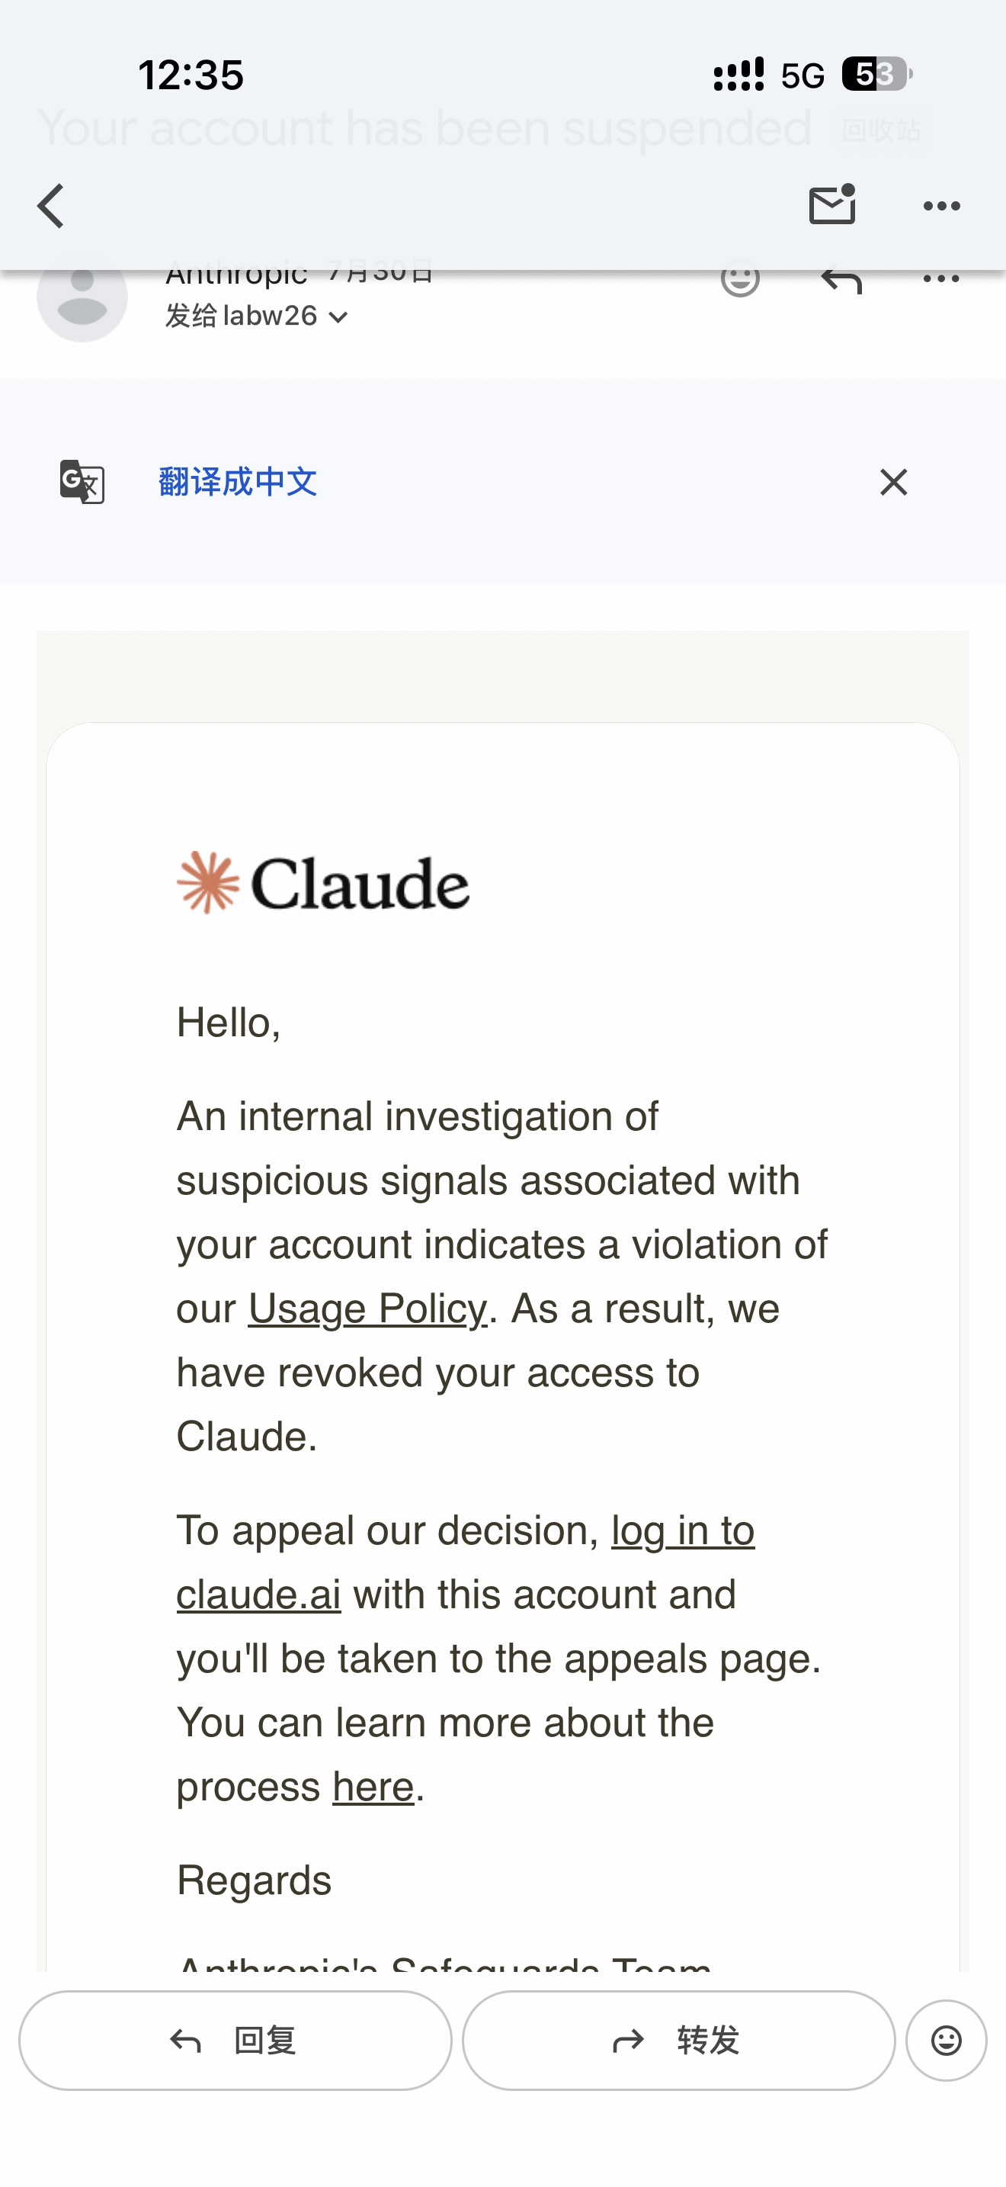Tap the back arrow icon

(51, 207)
